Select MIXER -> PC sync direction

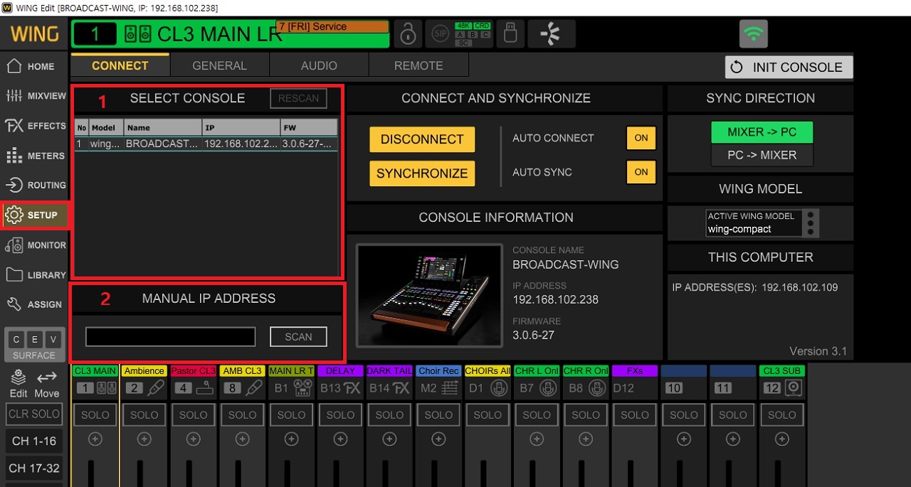[762, 132]
